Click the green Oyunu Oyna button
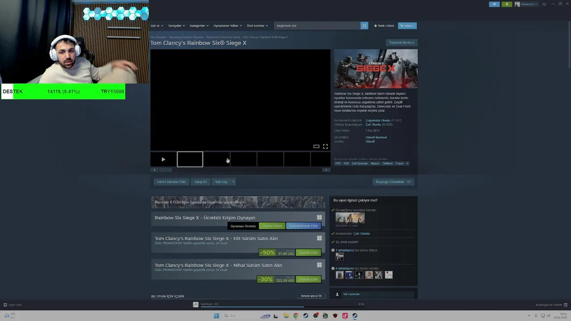 pos(272,226)
